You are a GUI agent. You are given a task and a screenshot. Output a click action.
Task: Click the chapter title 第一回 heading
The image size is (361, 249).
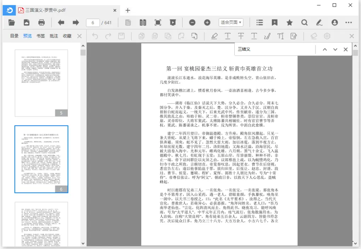(x=219, y=69)
